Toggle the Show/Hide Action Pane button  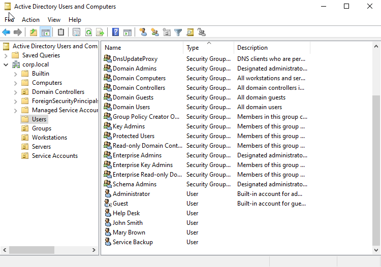(128, 32)
